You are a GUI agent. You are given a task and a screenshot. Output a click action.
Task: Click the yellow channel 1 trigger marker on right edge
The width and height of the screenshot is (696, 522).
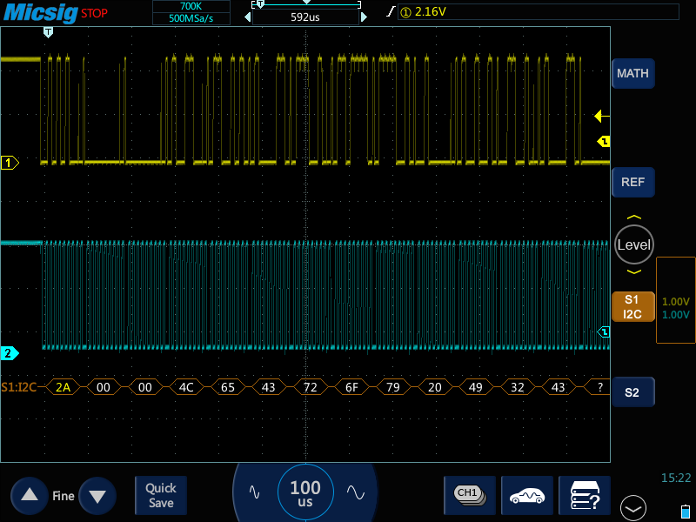point(604,142)
